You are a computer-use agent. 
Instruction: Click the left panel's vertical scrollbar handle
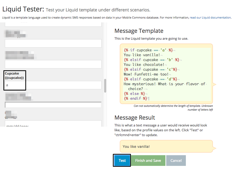click(105, 86)
